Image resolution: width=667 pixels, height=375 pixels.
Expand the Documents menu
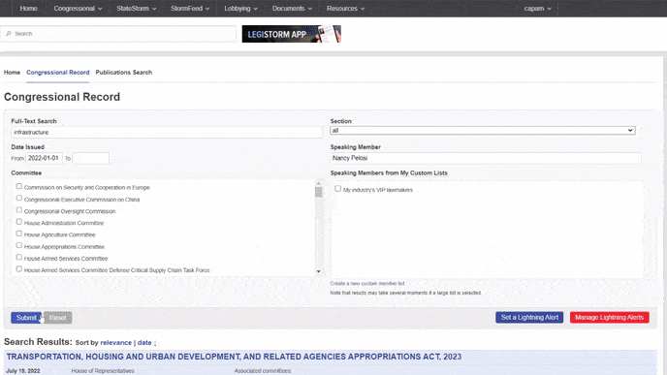tap(292, 8)
